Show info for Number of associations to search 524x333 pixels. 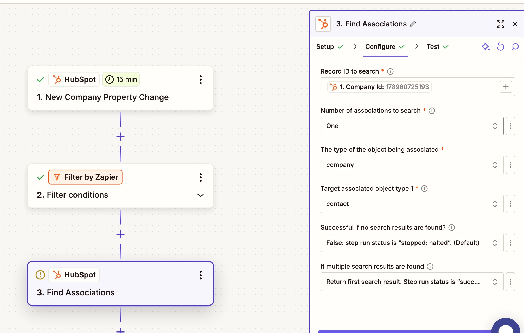(x=432, y=111)
